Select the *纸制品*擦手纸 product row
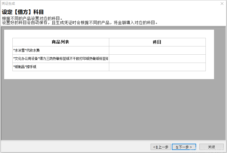Viewport: 227px width, 153px height. pyautogui.click(x=61, y=67)
